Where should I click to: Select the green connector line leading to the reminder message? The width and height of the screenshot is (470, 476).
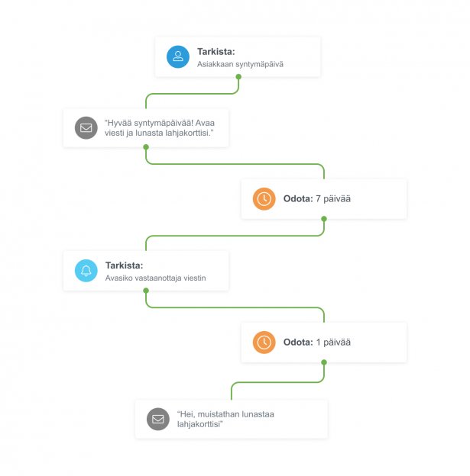pos(277,382)
